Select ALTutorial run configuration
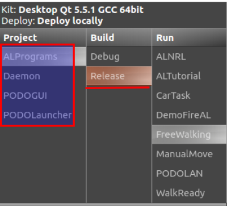This screenshot has height=206, width=227. [189, 76]
